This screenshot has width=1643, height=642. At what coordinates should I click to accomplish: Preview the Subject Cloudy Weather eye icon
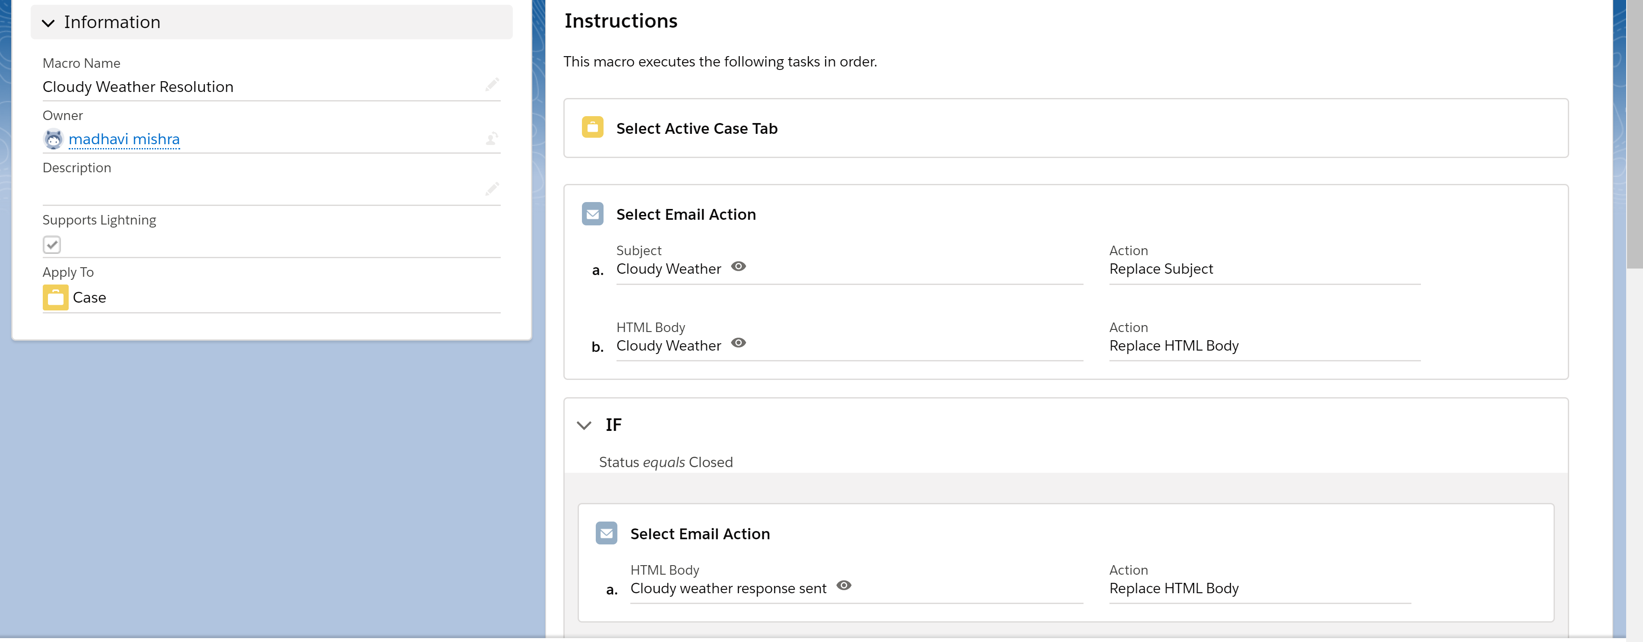click(x=738, y=266)
